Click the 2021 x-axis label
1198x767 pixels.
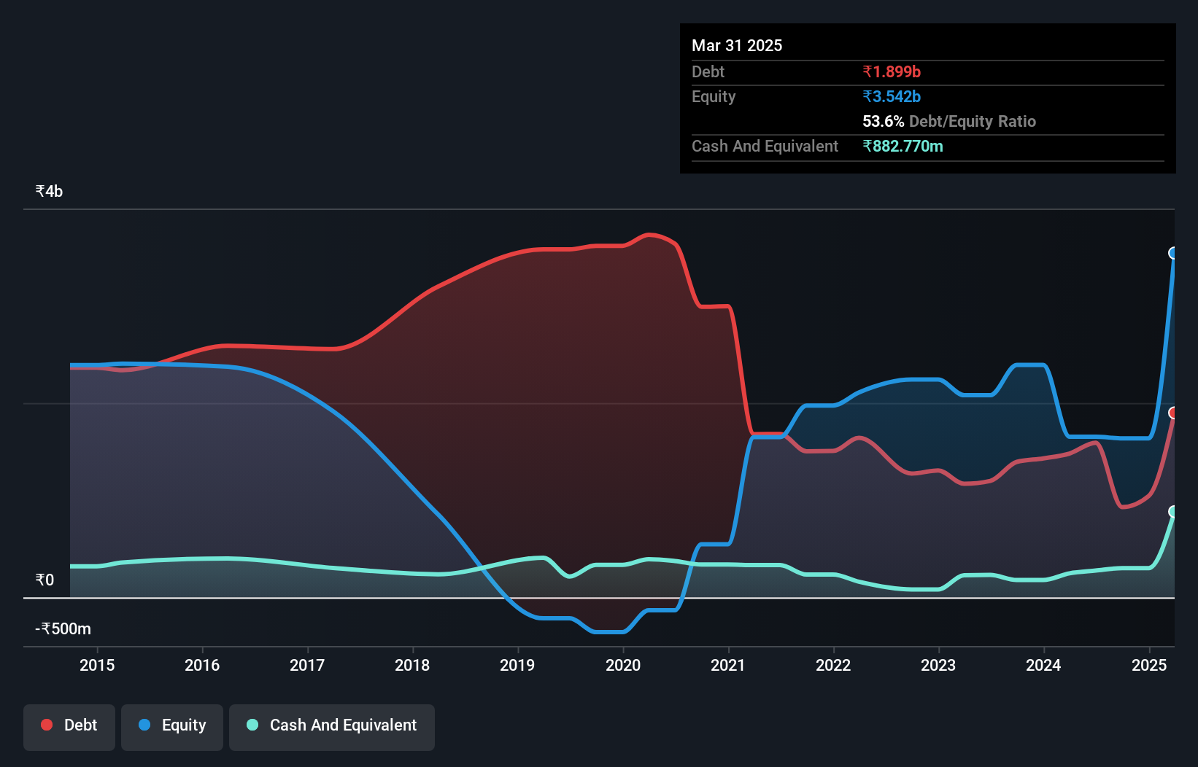pos(728,665)
